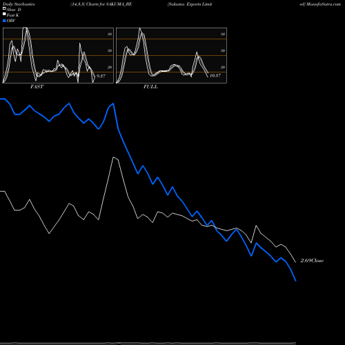The image size is (345, 345).
Task: Click the '2.69Close' price label
Action: coord(312,260)
